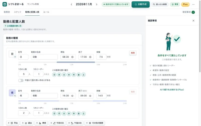Open the AIで偏りを点検する(Plus) link
The image size is (201, 126).
pyautogui.click(x=172, y=90)
